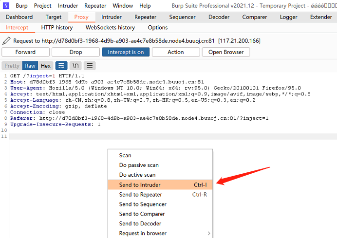Switch to the Dashboard tab
This screenshot has width=337, height=238.
point(19,17)
